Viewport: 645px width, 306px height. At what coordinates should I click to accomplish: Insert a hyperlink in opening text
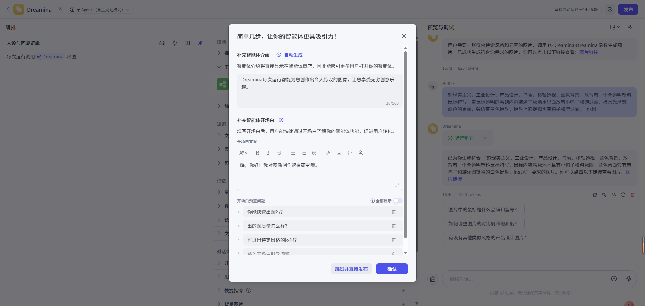pos(328,153)
